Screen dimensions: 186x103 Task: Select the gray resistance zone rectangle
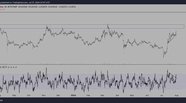coord(92,26)
